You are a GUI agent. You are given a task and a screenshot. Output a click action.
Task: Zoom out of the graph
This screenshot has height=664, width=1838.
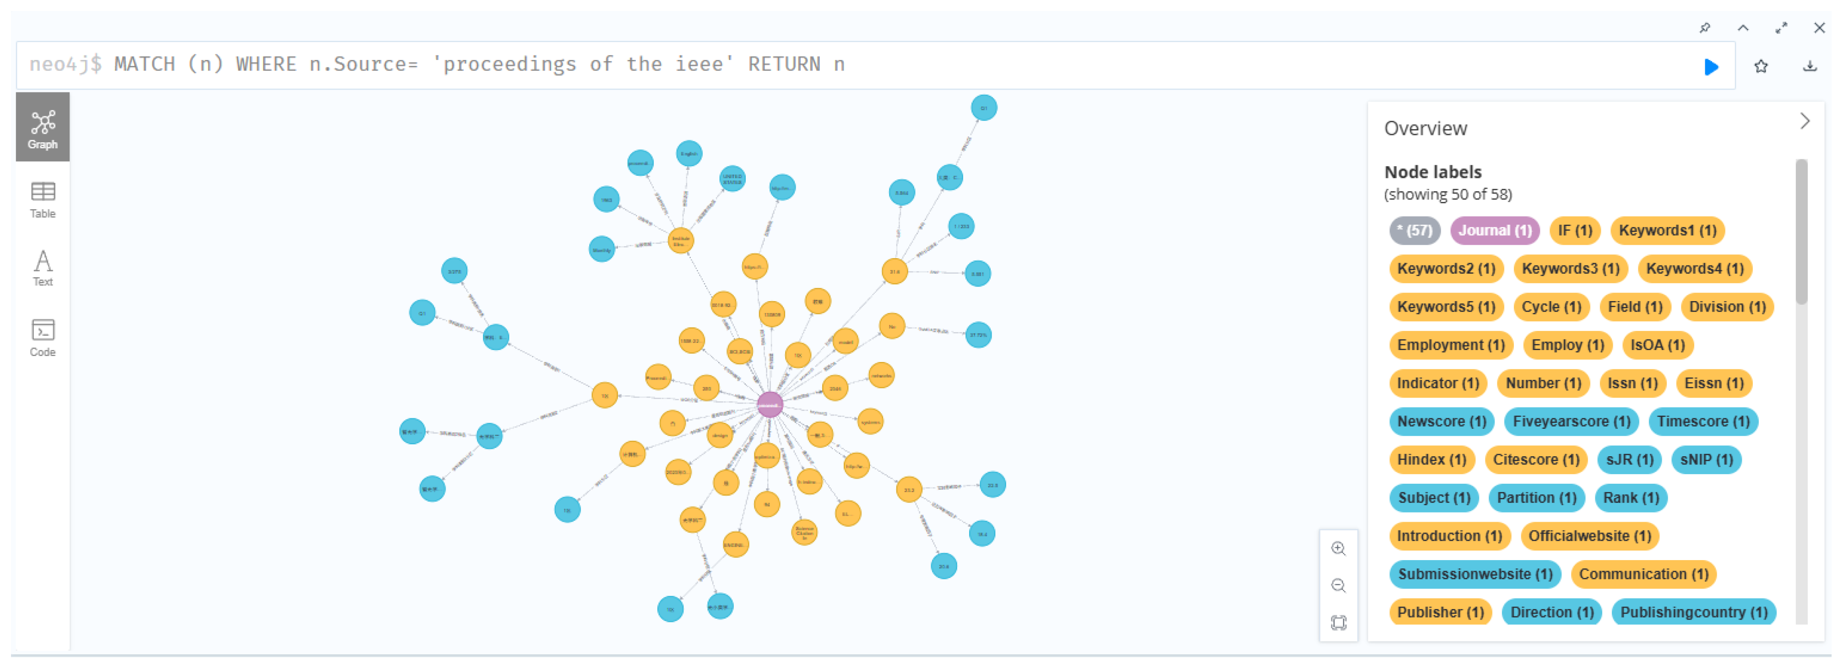(x=1338, y=586)
